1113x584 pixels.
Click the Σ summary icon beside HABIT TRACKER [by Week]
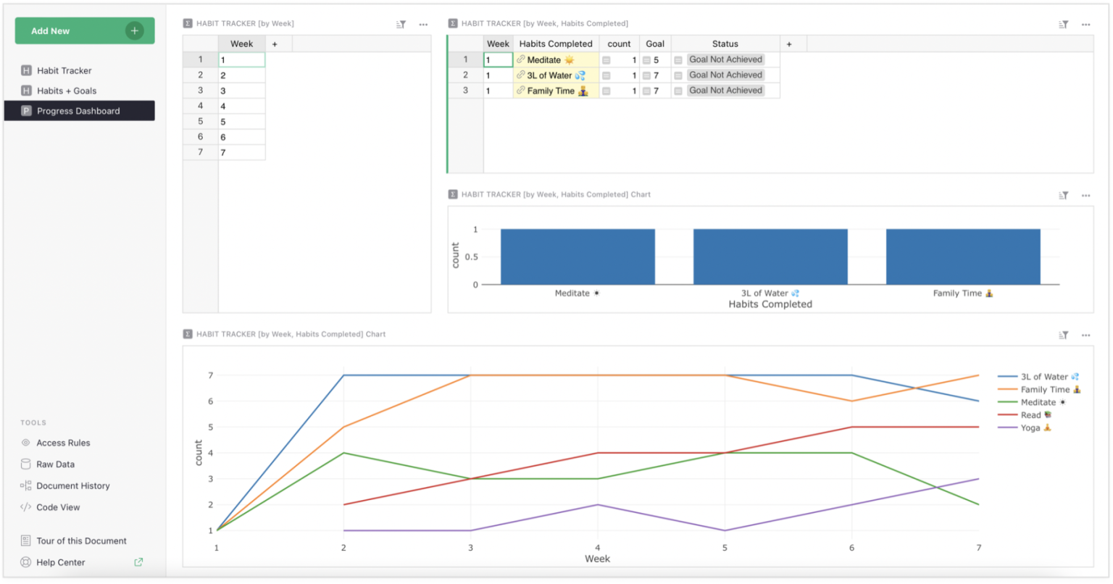tap(187, 23)
